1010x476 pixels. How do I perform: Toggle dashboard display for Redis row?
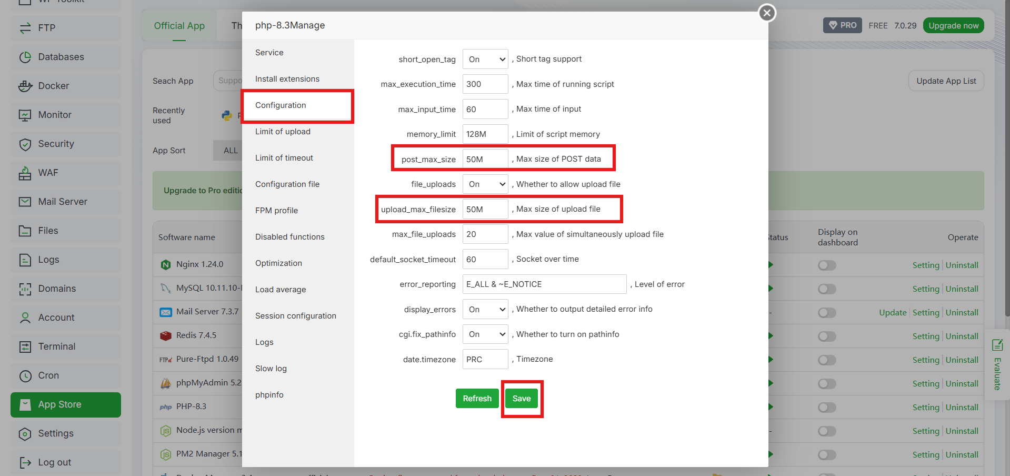(x=827, y=336)
